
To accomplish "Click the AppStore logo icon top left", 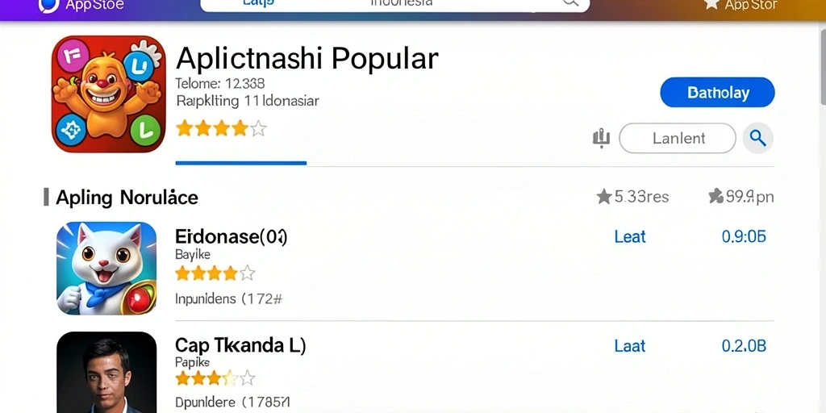I will pyautogui.click(x=48, y=5).
